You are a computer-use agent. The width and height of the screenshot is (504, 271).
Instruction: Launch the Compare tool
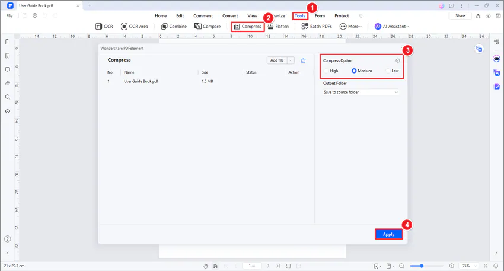[208, 26]
